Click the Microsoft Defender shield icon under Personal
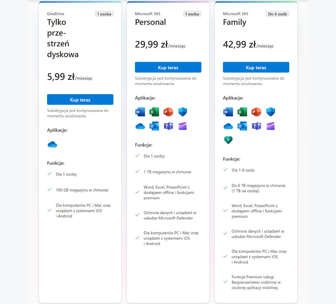 click(182, 112)
